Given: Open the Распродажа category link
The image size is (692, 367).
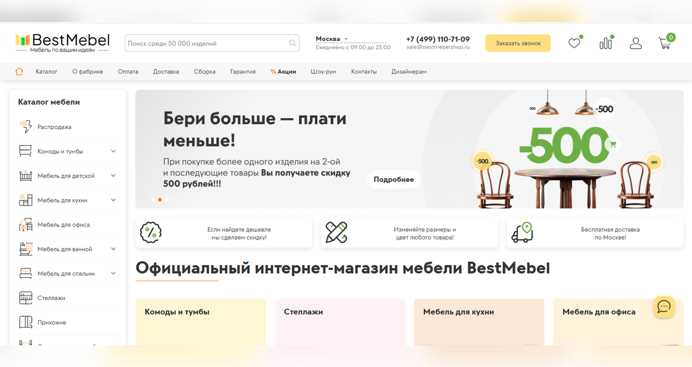Looking at the screenshot, I should (x=55, y=127).
